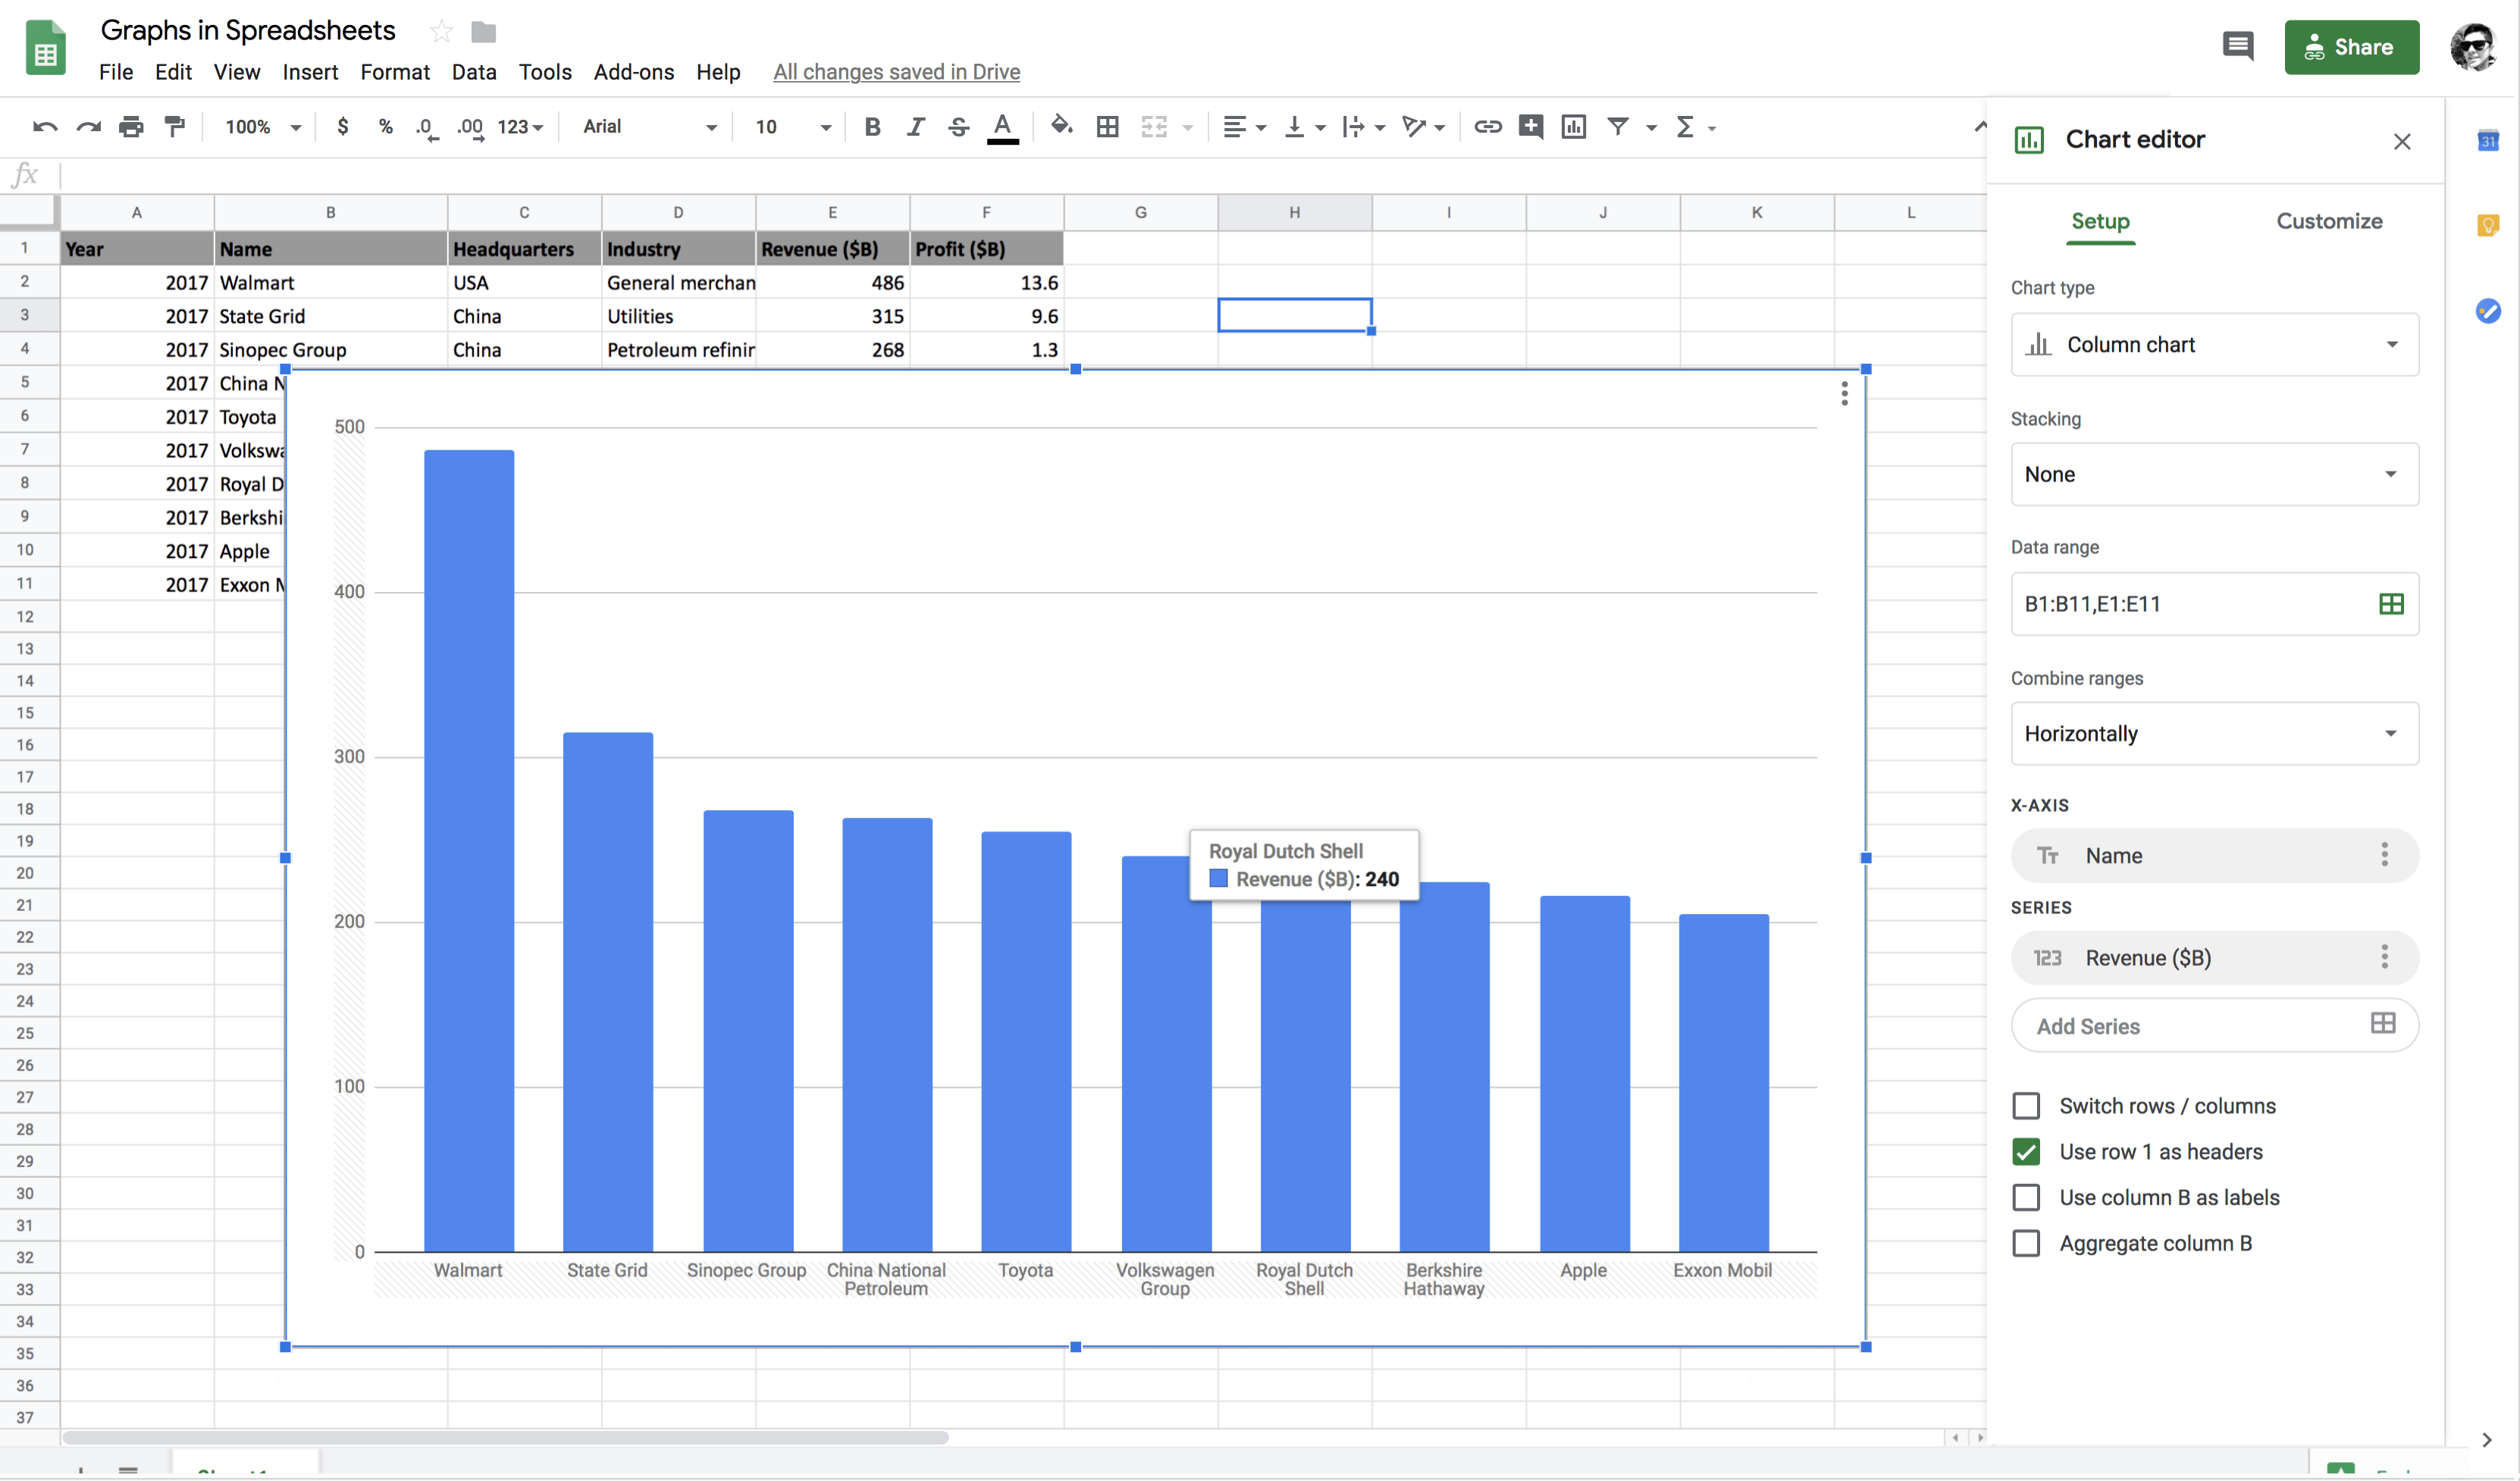Click the Insert chart toolbar icon
This screenshot has width=2520, height=1481.
(1574, 127)
